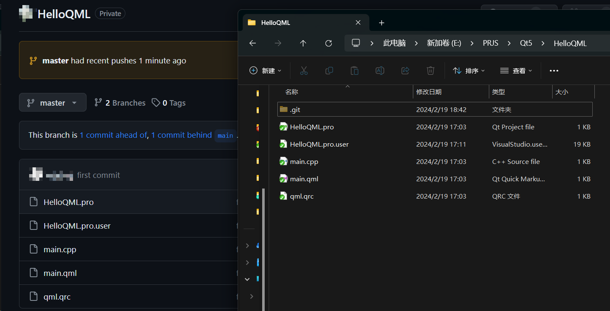Select the main.cpp file icon in Explorer
This screenshot has height=311, width=610.
point(284,161)
